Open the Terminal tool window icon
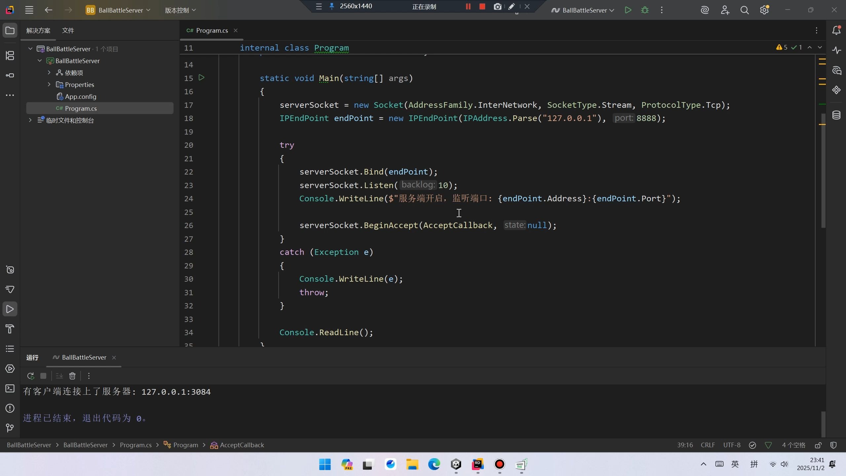 pyautogui.click(x=10, y=388)
